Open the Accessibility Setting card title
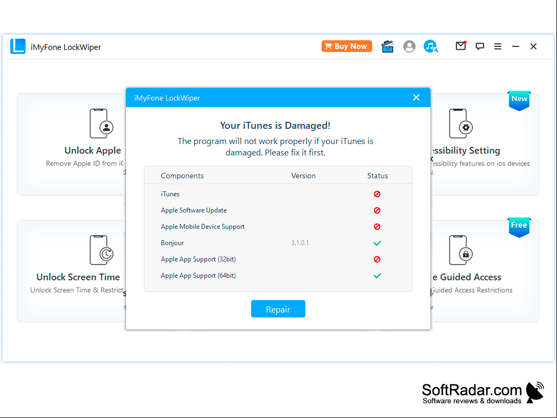557x418 pixels. (x=466, y=151)
